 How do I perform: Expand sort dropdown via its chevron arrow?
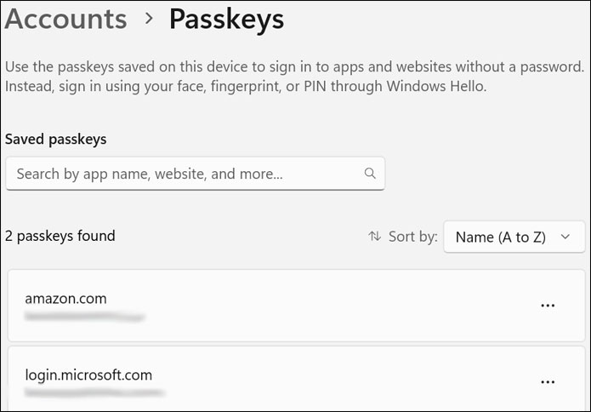click(567, 237)
